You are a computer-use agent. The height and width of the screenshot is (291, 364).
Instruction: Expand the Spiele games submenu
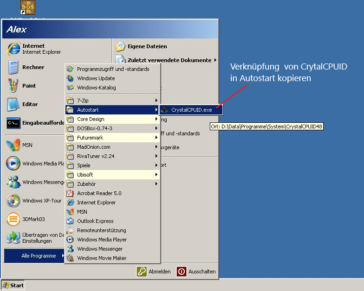(x=112, y=165)
